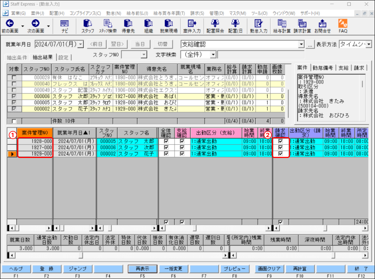375x279 pixels.
Task: Open the 営業(G) menu
Action: tap(18, 14)
